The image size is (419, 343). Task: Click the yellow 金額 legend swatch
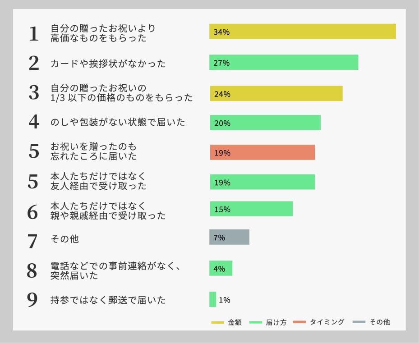pyautogui.click(x=217, y=322)
